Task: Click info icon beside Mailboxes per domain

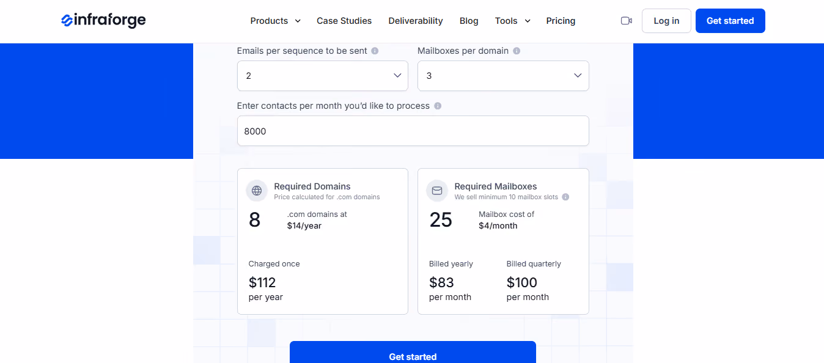Action: pyautogui.click(x=517, y=51)
